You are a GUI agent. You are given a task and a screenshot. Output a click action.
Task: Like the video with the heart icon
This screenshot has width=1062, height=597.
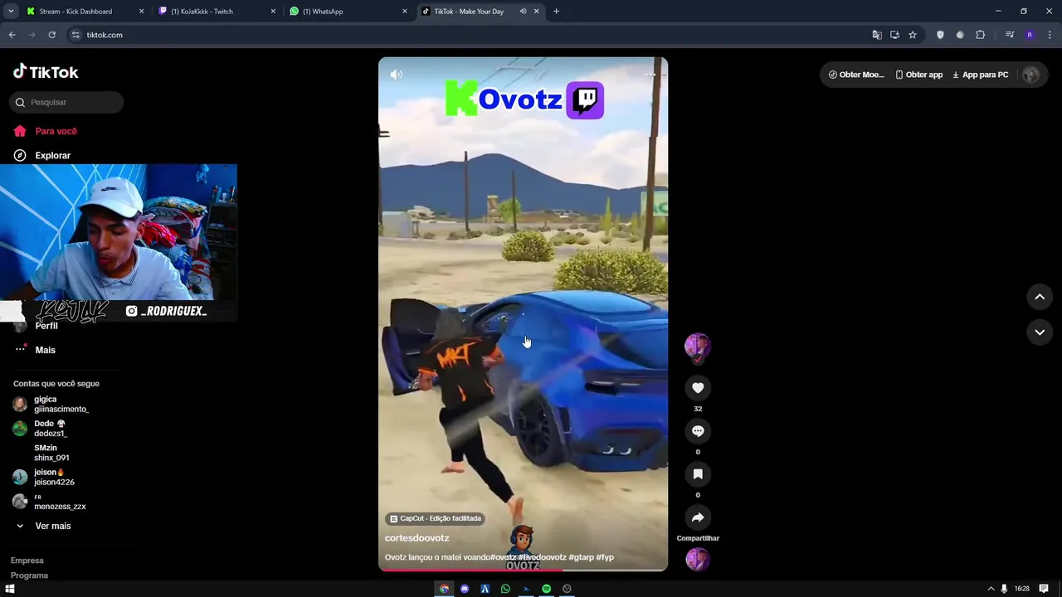pyautogui.click(x=698, y=388)
